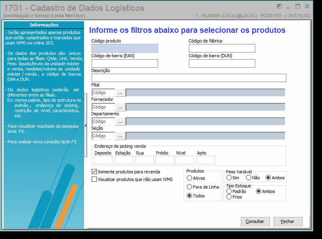Viewport: 322px width, 239px height.
Task: Select Frios under Tipo Estoque
Action: (x=229, y=197)
